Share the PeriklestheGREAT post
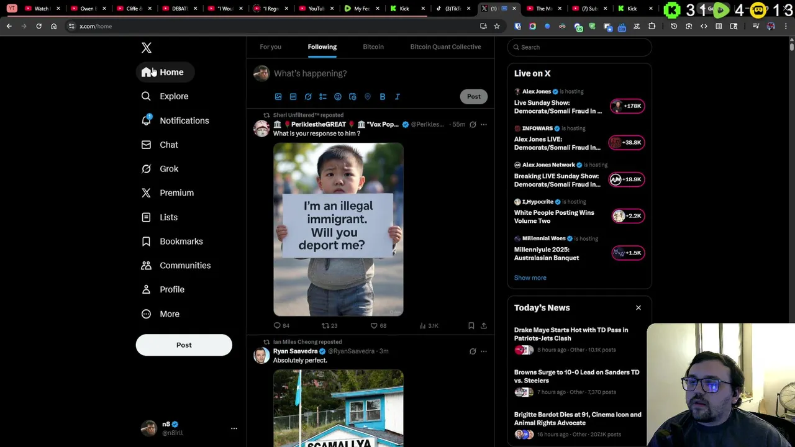 click(484, 325)
